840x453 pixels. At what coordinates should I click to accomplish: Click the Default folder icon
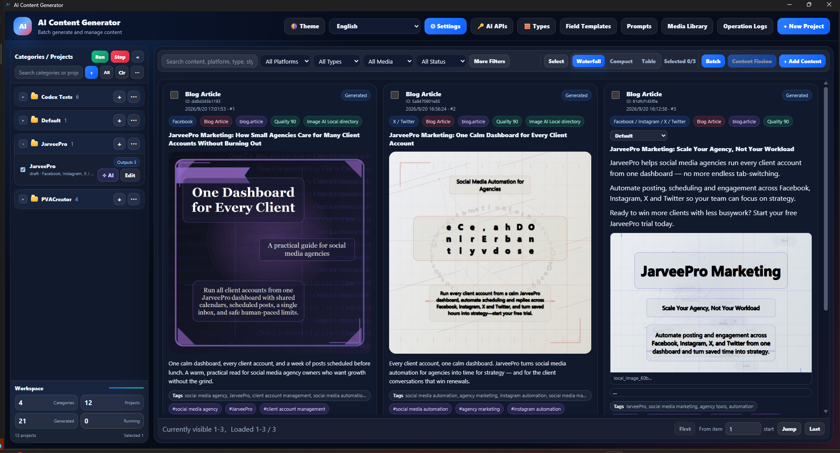34,120
